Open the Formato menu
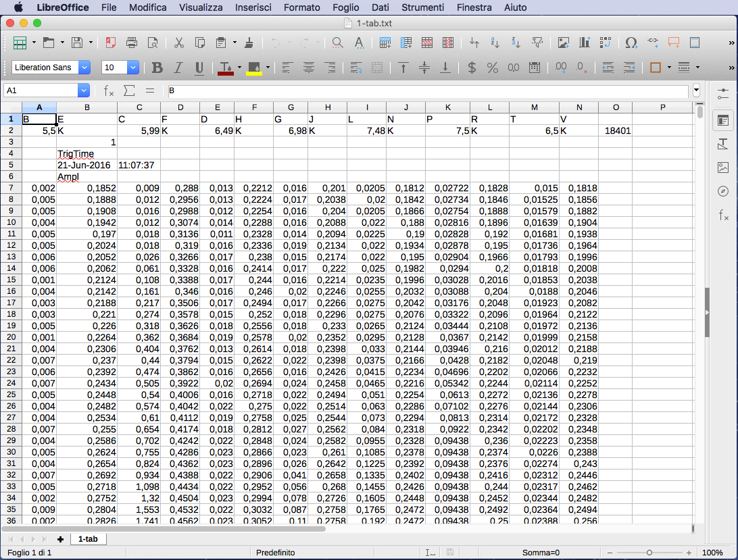 (x=301, y=7)
